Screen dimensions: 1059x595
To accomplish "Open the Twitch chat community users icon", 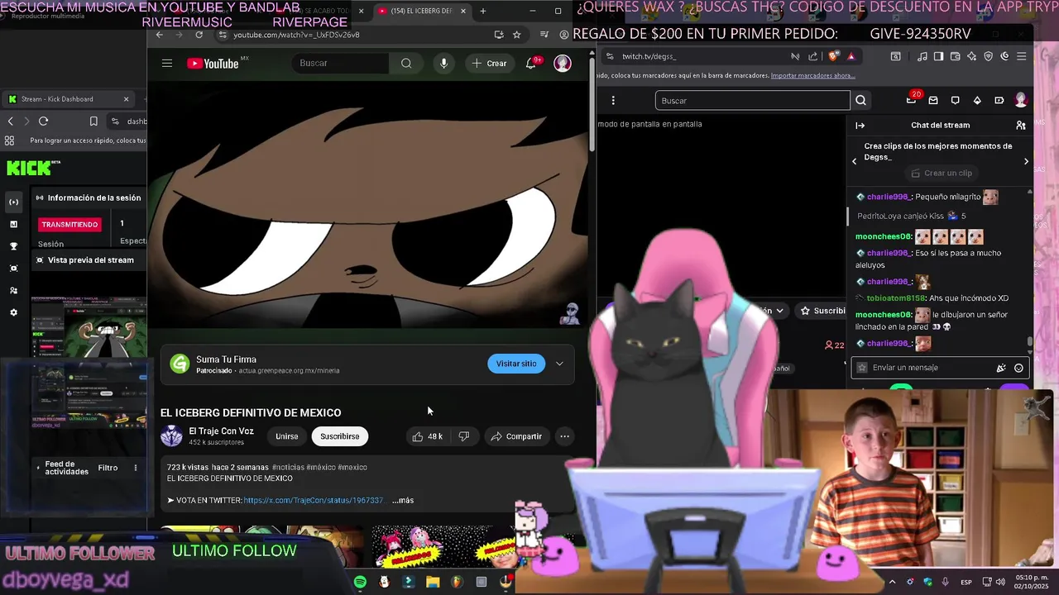I will (1021, 125).
